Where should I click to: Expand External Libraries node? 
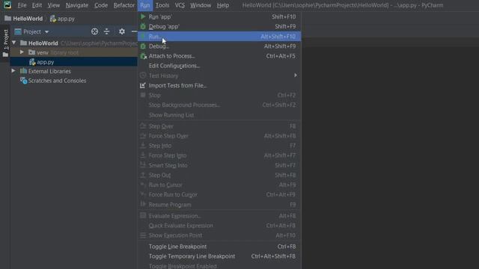coord(13,71)
